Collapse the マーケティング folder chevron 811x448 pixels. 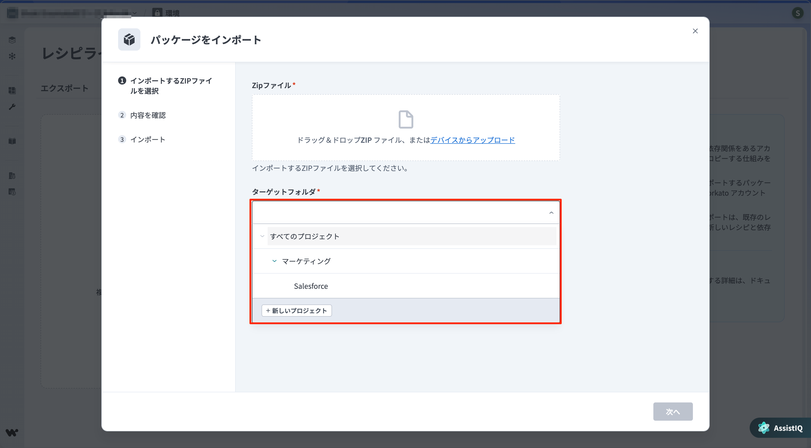pyautogui.click(x=274, y=261)
